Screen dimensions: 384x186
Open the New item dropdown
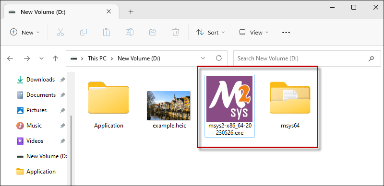(x=24, y=32)
